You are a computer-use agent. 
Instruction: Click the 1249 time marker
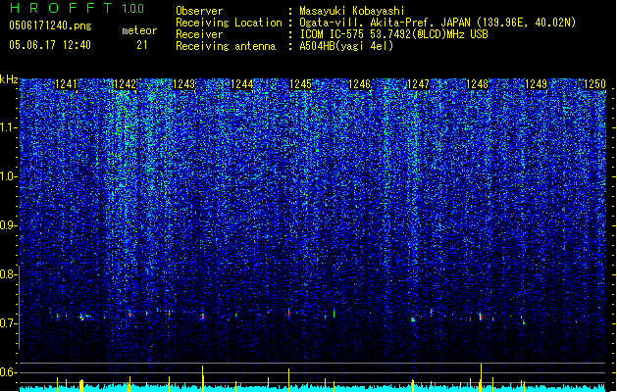[x=536, y=84]
